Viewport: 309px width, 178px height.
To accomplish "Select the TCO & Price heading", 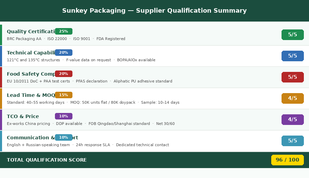I will 23,117.
